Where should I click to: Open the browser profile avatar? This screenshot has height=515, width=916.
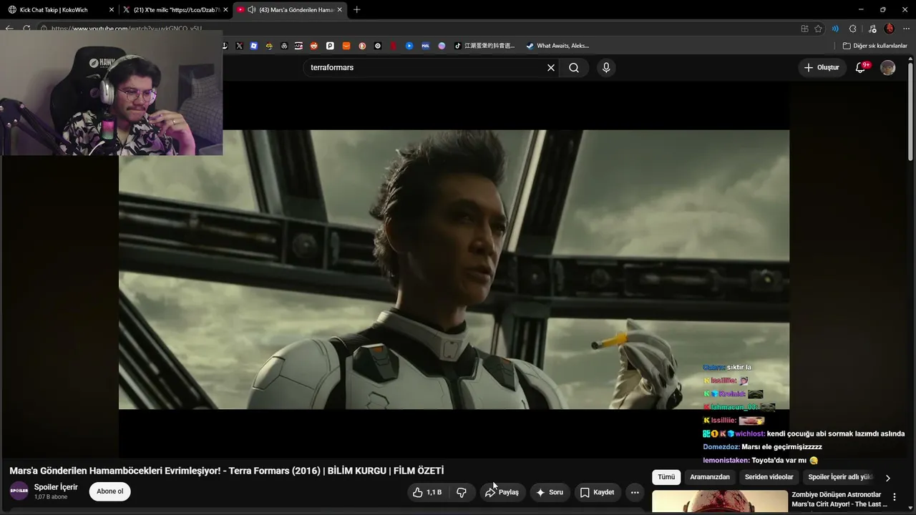click(x=890, y=29)
